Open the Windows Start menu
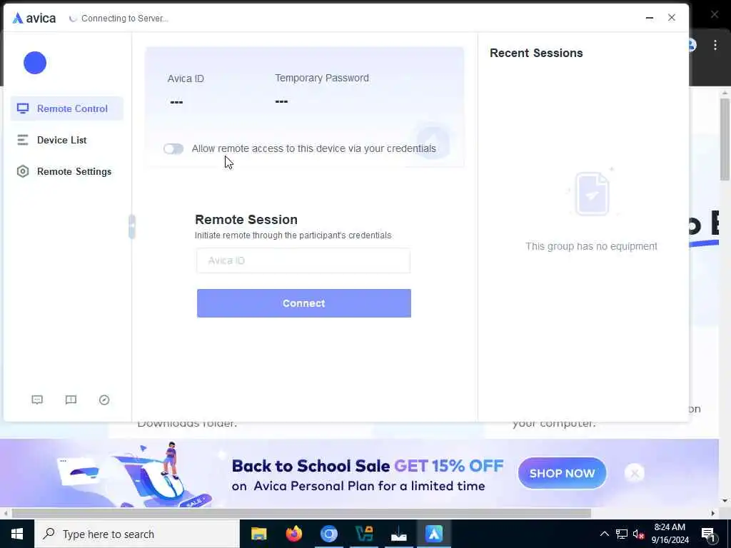The width and height of the screenshot is (731, 548). point(17,534)
